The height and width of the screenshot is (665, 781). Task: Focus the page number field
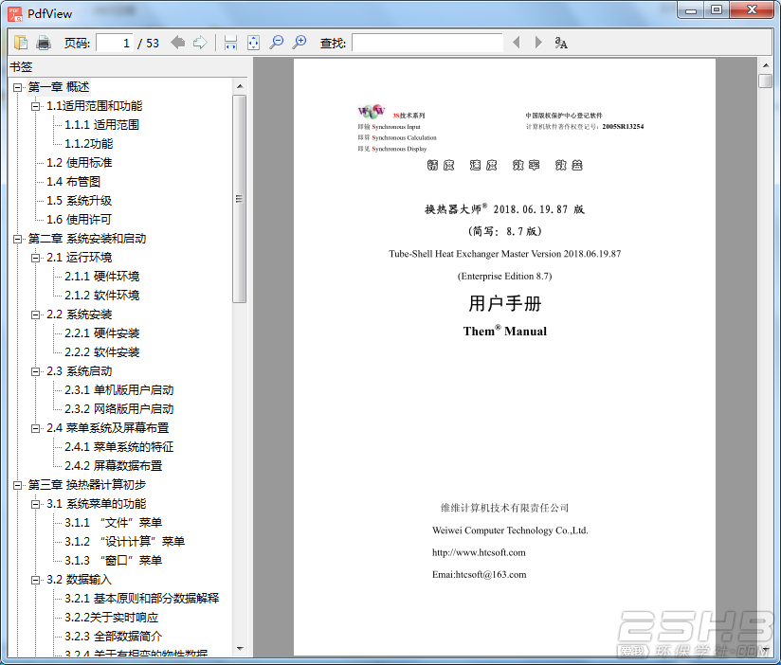point(115,44)
